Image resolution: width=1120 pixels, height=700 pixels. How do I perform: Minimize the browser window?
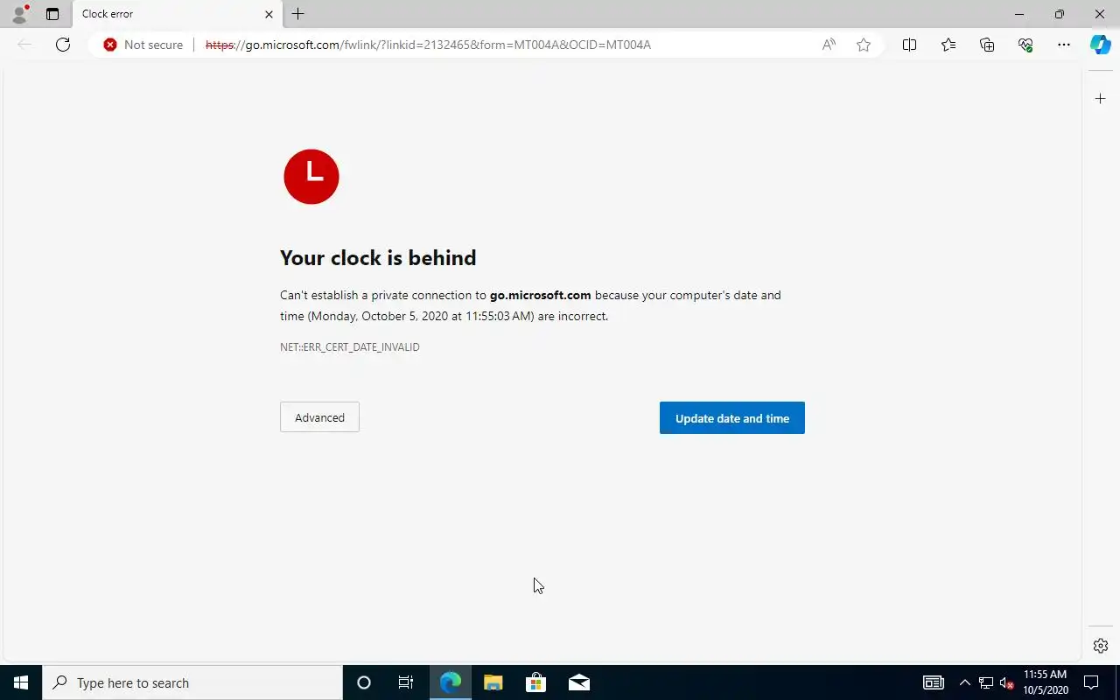[1019, 14]
